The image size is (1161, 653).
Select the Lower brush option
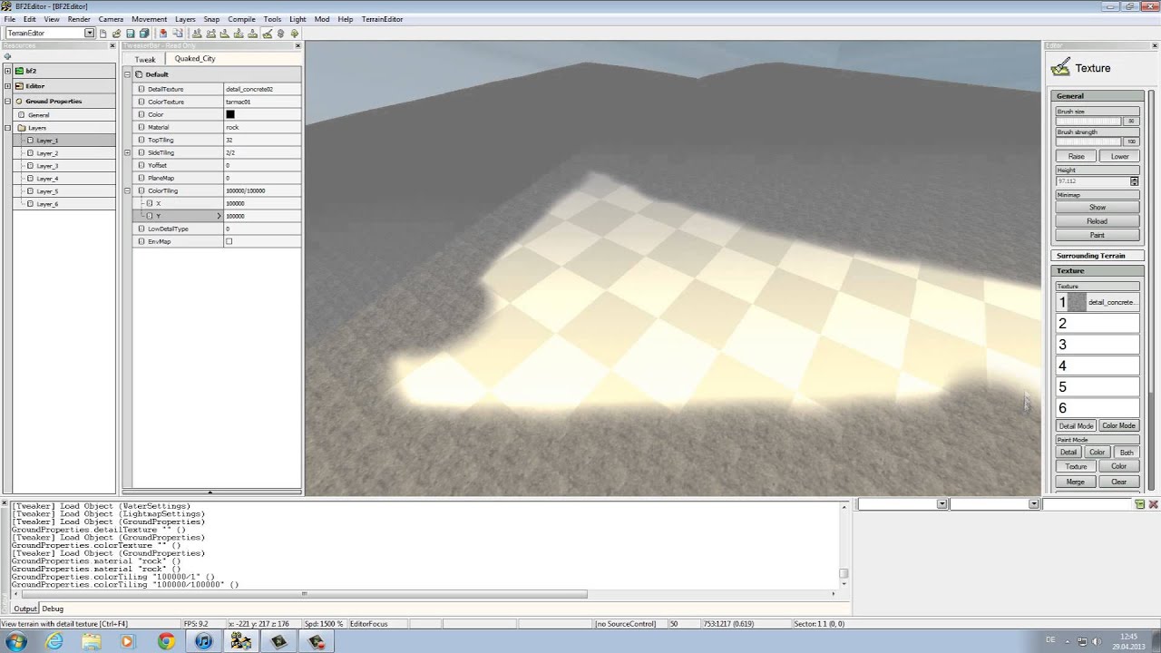tap(1119, 156)
